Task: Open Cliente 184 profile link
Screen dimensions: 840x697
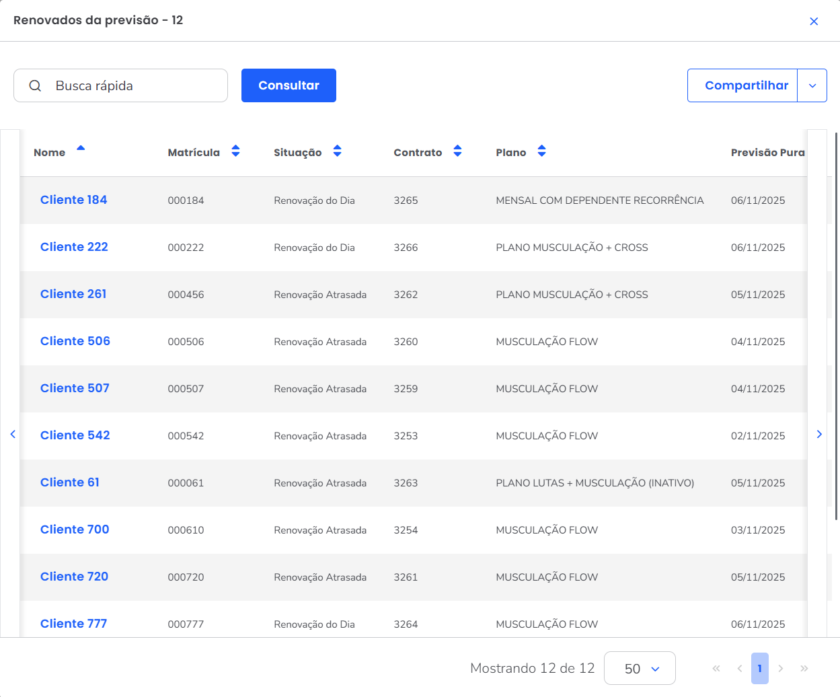Action: coord(74,200)
